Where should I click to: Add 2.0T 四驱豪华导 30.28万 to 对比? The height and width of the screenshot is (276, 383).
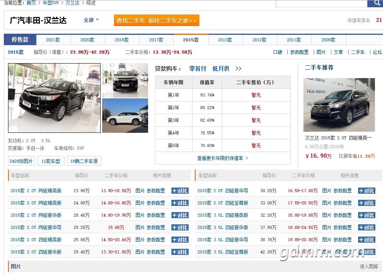pyautogui.click(x=367, y=191)
